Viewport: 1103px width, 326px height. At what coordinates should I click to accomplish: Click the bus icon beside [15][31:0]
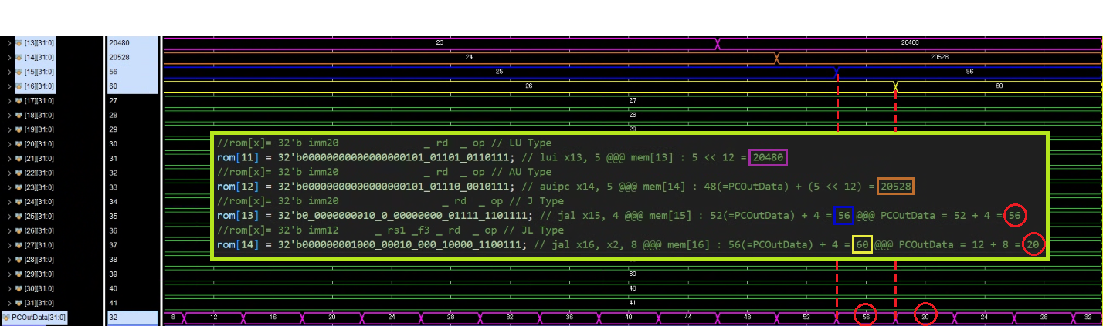(19, 72)
